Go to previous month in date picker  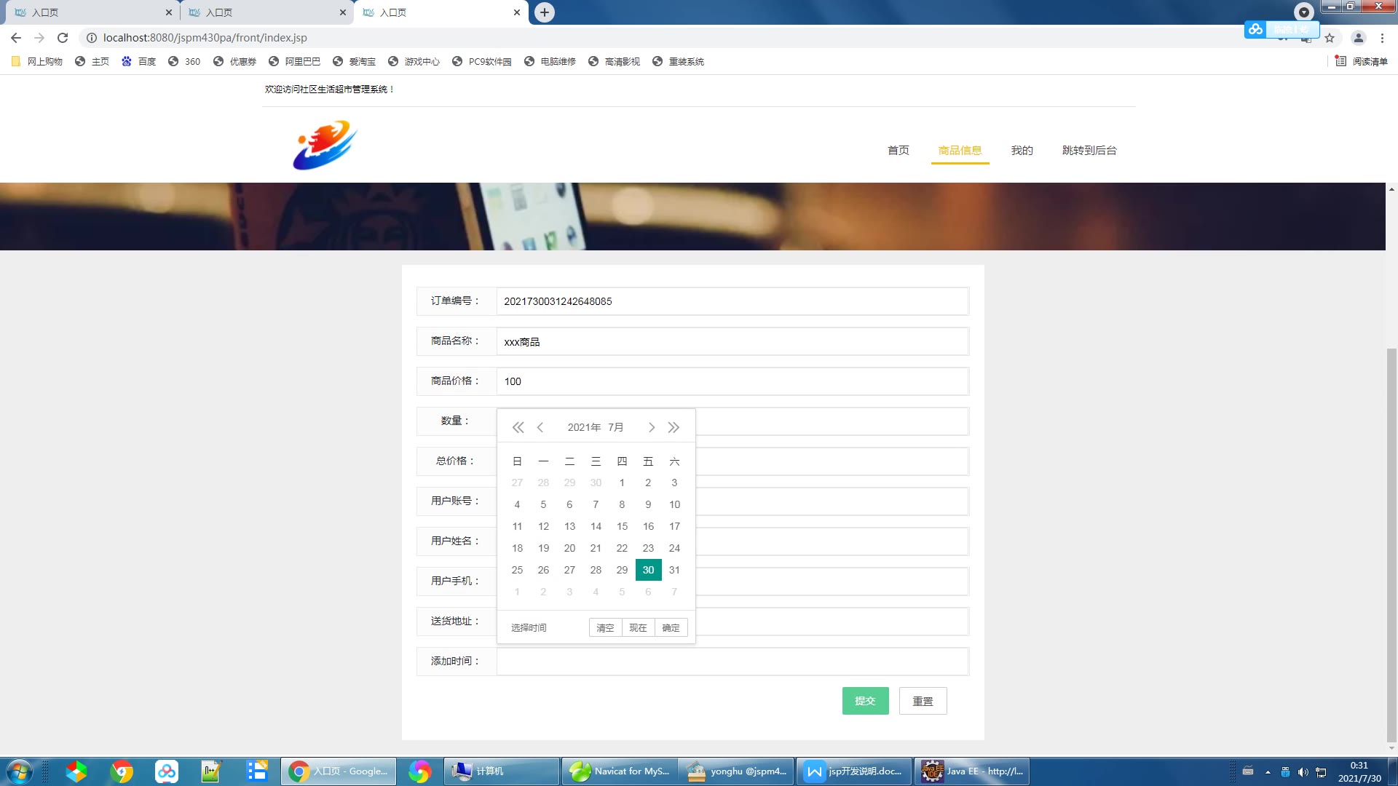pos(540,427)
